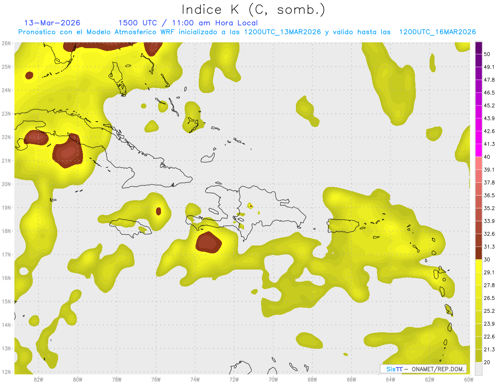The image size is (498, 385).
Task: Click the latitude label "17N"
Action: [6, 255]
